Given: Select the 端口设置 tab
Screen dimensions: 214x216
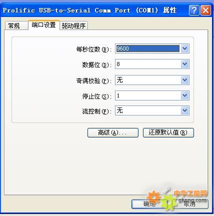Looking at the screenshot, I should click(44, 25).
